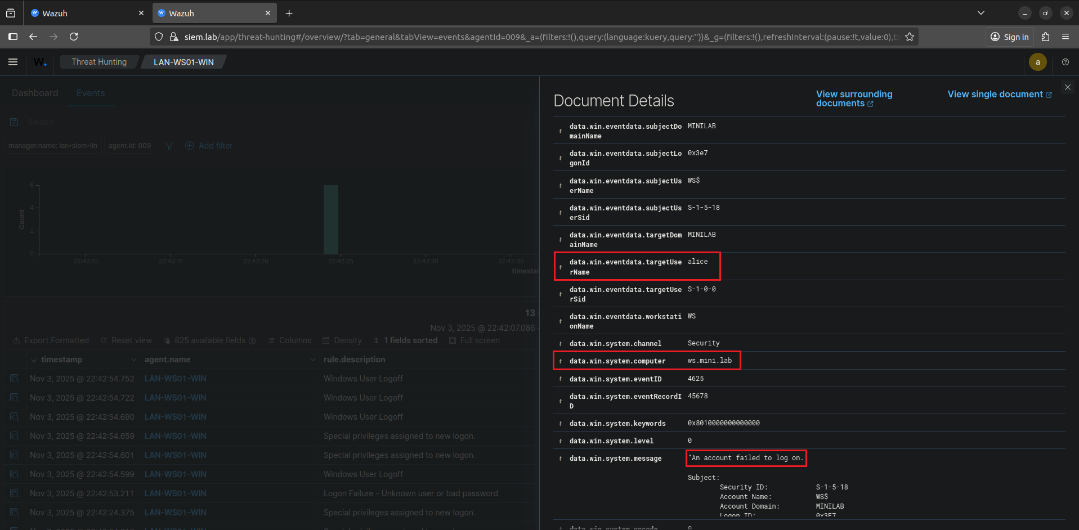Open the user avatar 'a' menu

[x=1037, y=62]
